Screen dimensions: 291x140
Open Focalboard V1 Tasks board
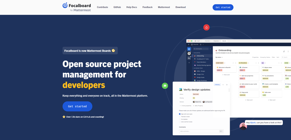[x=203, y=59]
